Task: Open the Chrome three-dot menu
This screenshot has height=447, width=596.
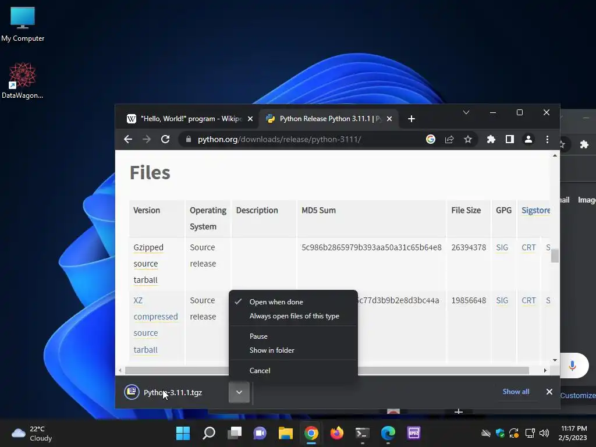Action: click(x=547, y=140)
